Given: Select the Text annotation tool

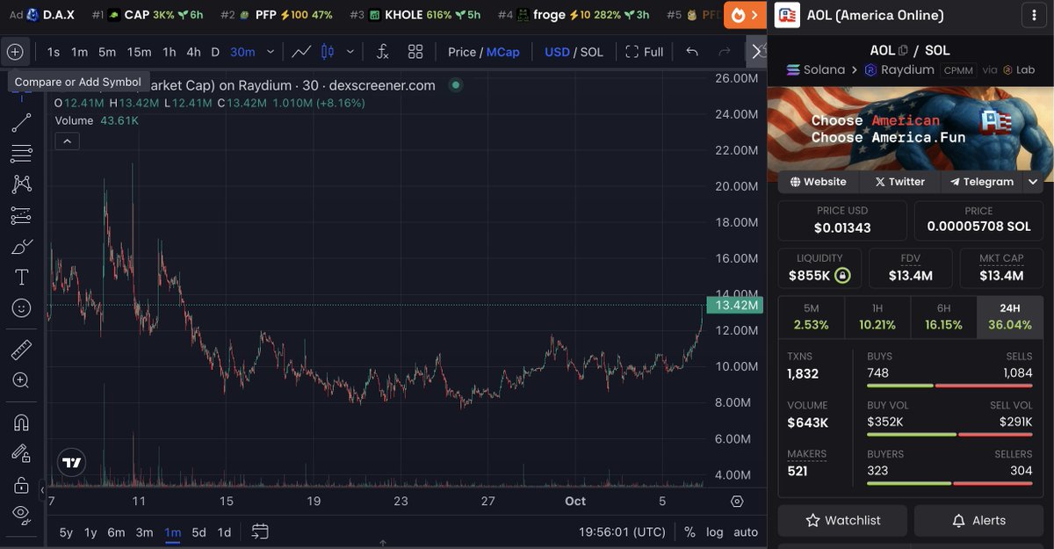Looking at the screenshot, I should pyautogui.click(x=21, y=278).
